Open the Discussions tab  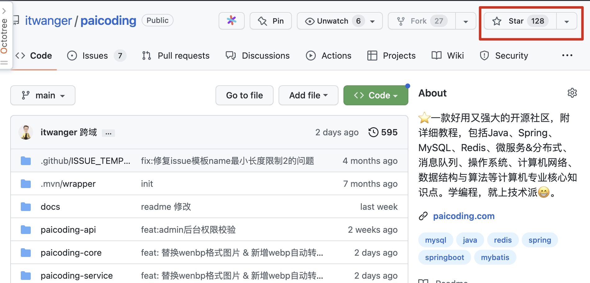click(258, 56)
